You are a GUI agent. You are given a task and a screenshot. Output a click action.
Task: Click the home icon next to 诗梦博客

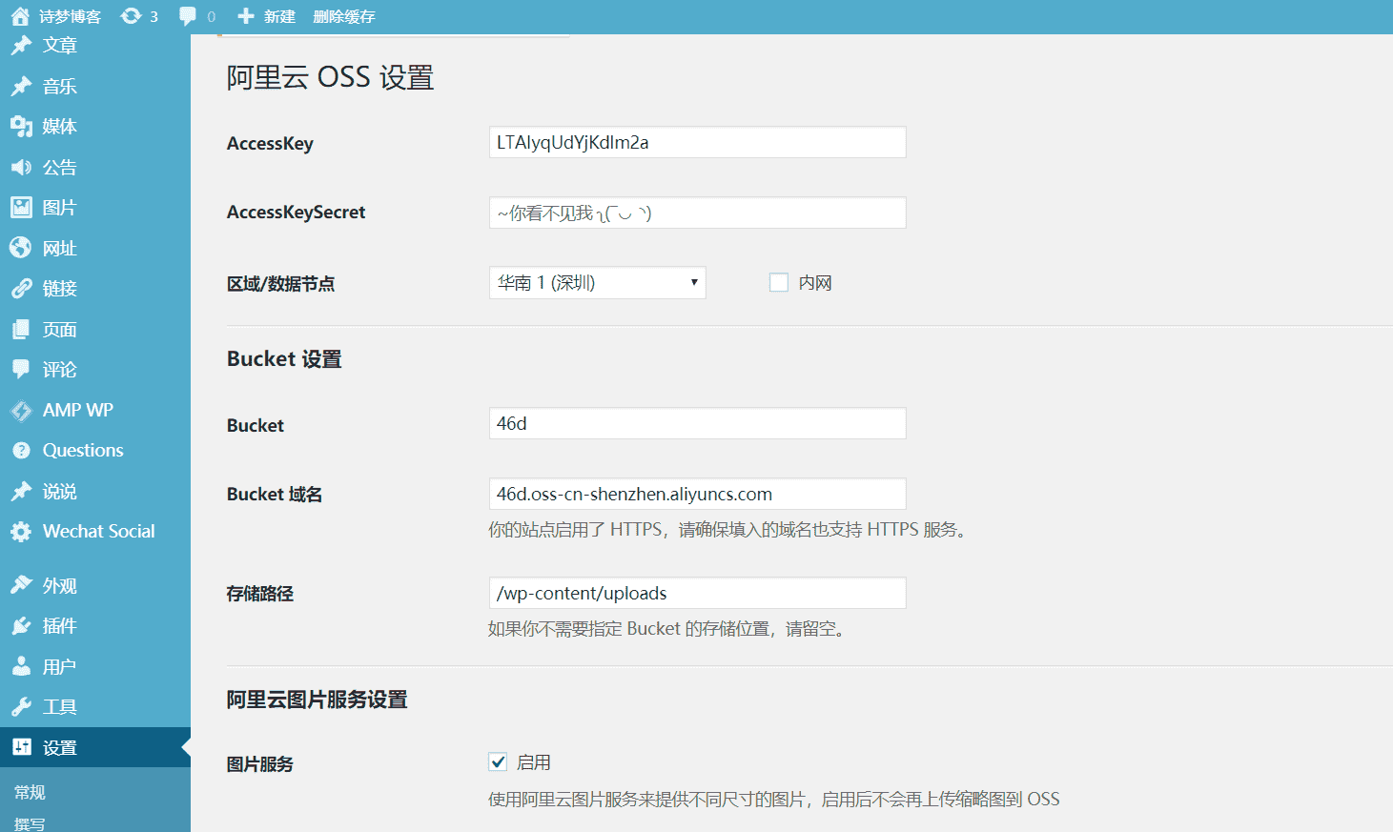[20, 16]
